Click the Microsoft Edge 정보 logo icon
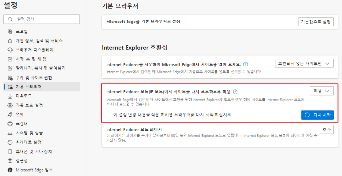Image resolution: width=342 pixels, height=176 pixels. 10,170
